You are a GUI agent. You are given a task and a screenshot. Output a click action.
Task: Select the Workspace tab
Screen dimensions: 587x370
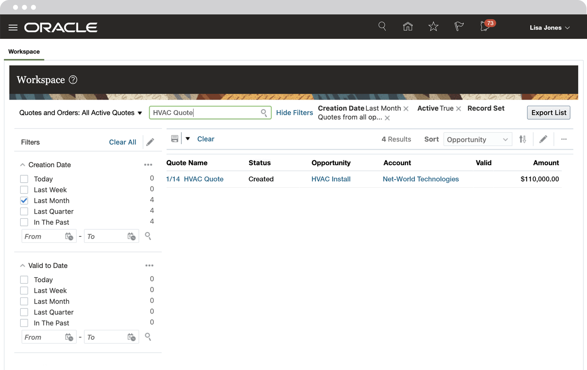24,52
